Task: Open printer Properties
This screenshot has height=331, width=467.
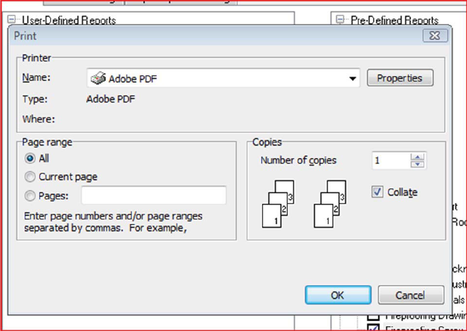Action: pyautogui.click(x=399, y=78)
